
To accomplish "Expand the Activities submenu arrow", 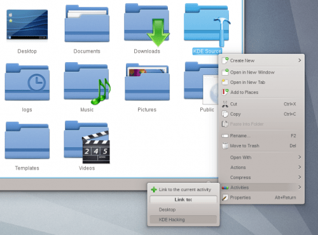I will (x=300, y=187).
